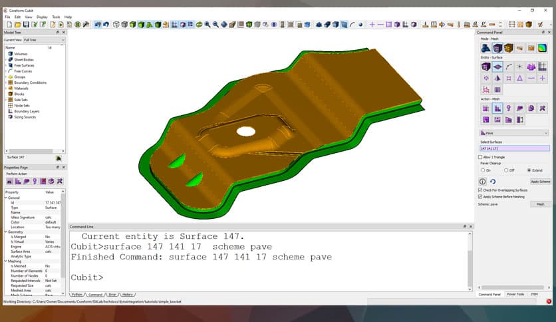Open the Edit menu
Viewport: 556px width, 322px height.
17,17
